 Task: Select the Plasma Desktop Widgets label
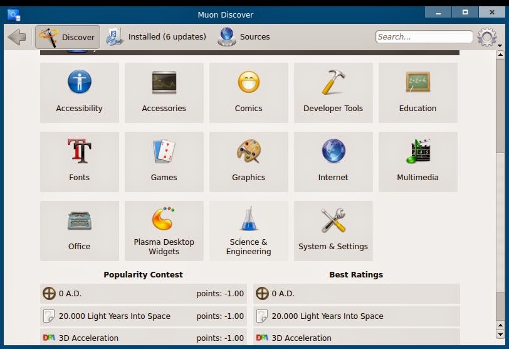click(164, 247)
